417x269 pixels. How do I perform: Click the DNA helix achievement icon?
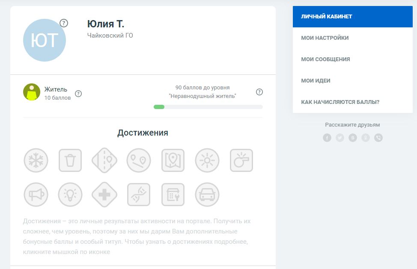point(139,195)
